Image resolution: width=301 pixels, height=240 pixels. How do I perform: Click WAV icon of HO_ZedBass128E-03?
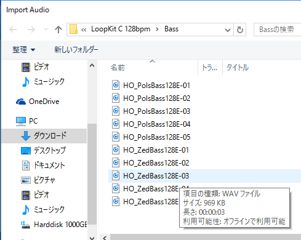pos(116,175)
